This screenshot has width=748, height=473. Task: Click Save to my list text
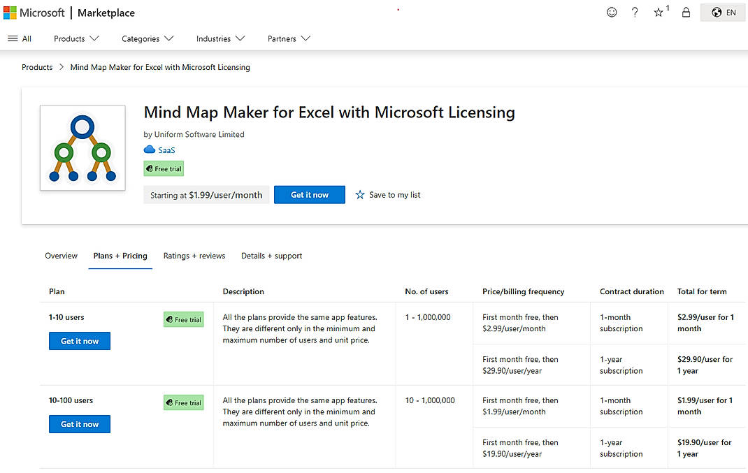[394, 195]
